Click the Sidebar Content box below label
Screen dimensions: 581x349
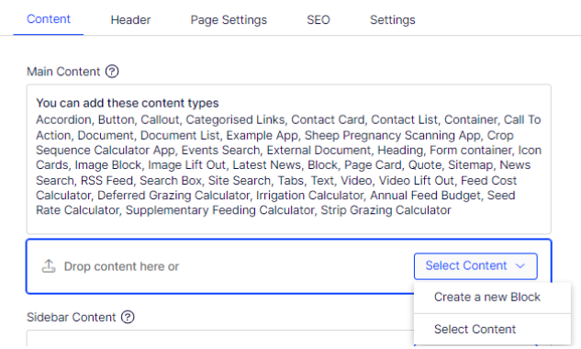(x=220, y=338)
